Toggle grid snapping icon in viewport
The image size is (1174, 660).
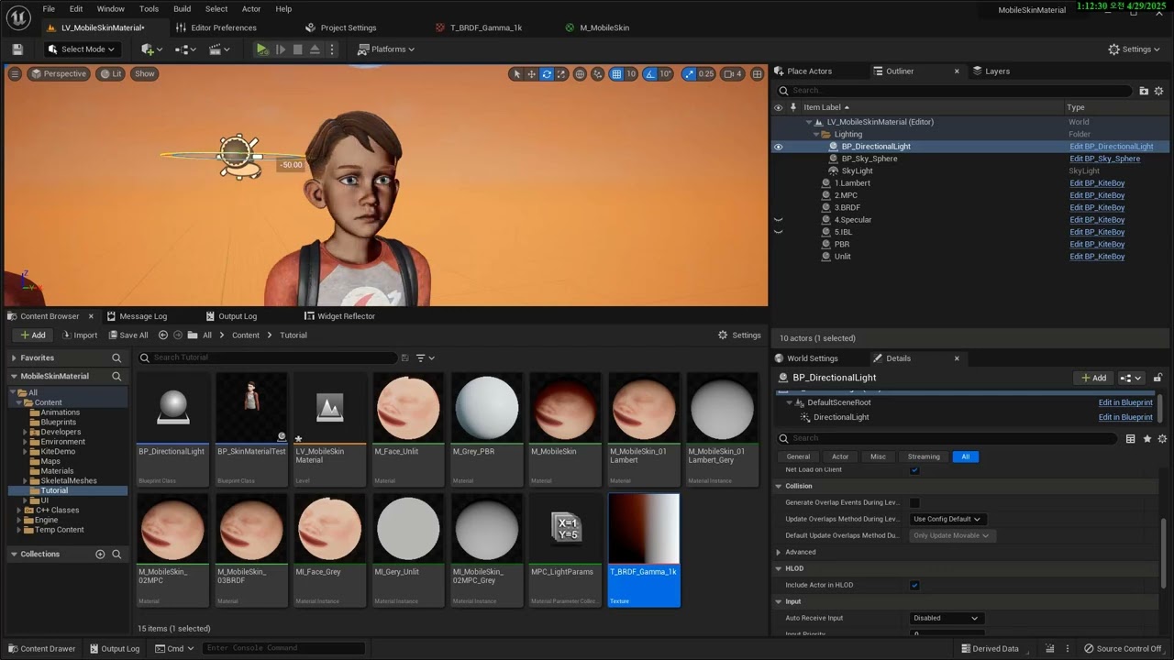(616, 74)
